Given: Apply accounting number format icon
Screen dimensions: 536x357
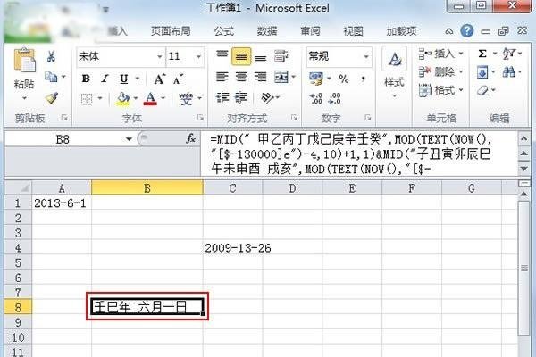Looking at the screenshot, I should pos(316,79).
